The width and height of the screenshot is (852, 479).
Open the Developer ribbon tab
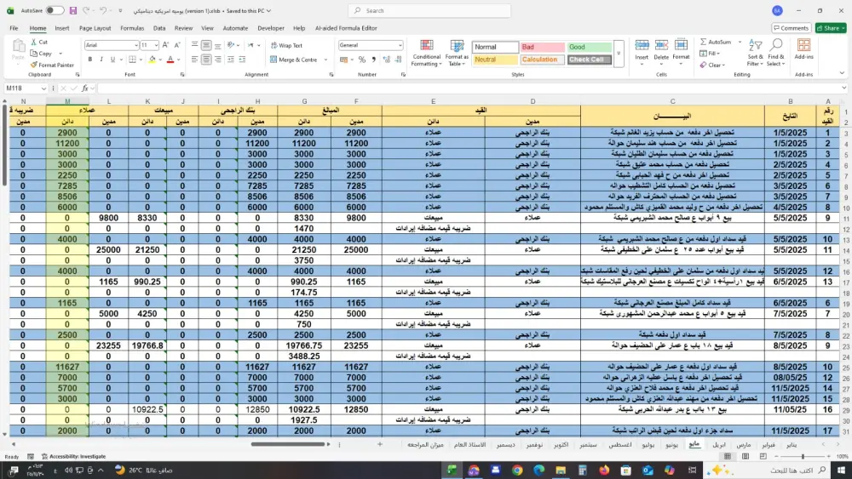pos(271,28)
